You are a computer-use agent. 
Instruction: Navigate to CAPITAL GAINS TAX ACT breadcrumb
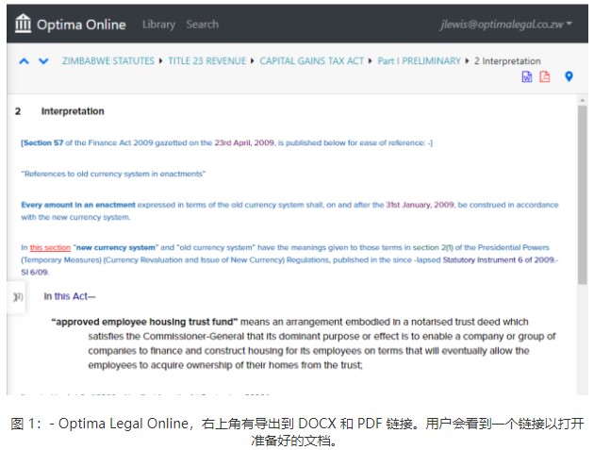312,61
